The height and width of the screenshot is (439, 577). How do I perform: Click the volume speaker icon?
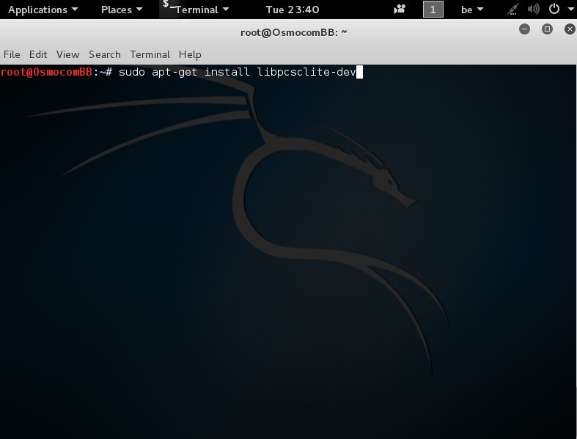coord(533,10)
